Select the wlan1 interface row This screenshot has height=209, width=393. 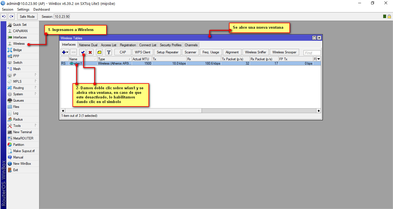pos(115,63)
